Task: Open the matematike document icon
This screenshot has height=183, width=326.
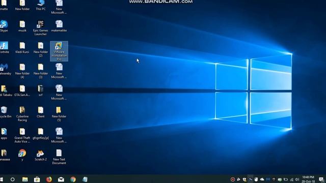Action: [x=59, y=26]
